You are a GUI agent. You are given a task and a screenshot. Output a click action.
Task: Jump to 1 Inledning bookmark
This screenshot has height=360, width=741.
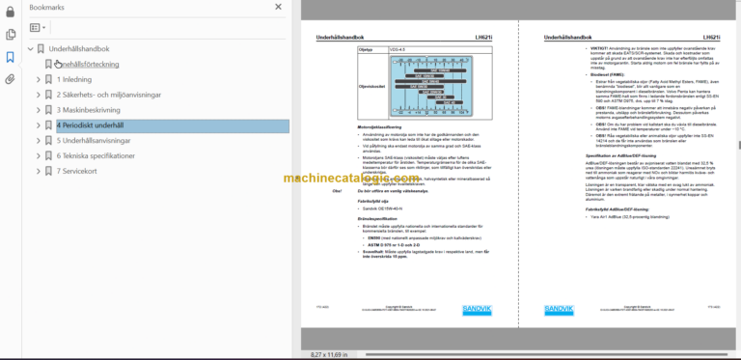click(x=74, y=79)
